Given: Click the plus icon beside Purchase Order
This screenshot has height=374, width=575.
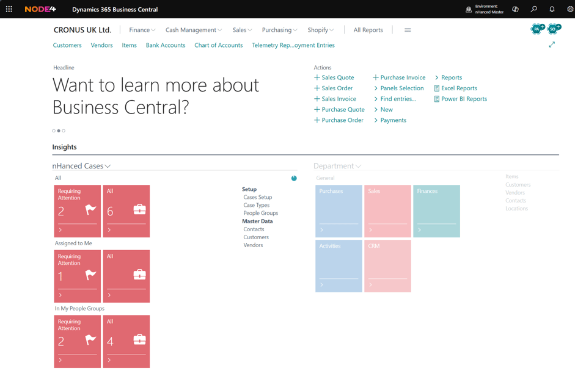Looking at the screenshot, I should [317, 120].
